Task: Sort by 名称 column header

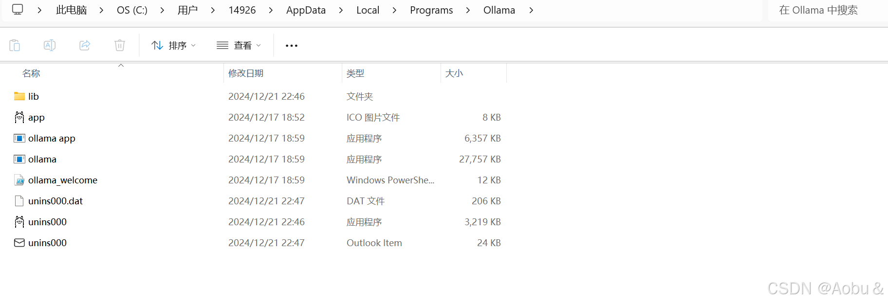Action: click(31, 73)
